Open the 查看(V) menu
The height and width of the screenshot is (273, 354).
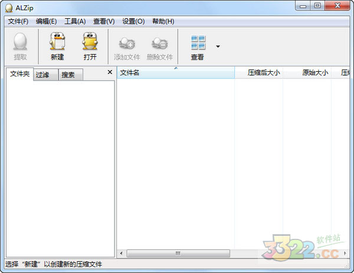(104, 21)
